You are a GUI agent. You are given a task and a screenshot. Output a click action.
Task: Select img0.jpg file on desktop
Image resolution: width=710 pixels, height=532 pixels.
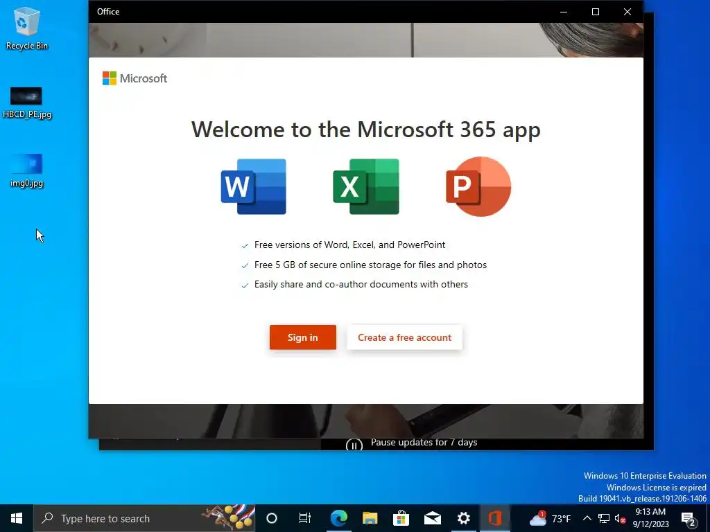coord(27,171)
